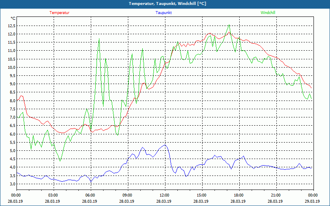Click the highest green Windchill peak
The image size is (330, 206).
pos(229,25)
